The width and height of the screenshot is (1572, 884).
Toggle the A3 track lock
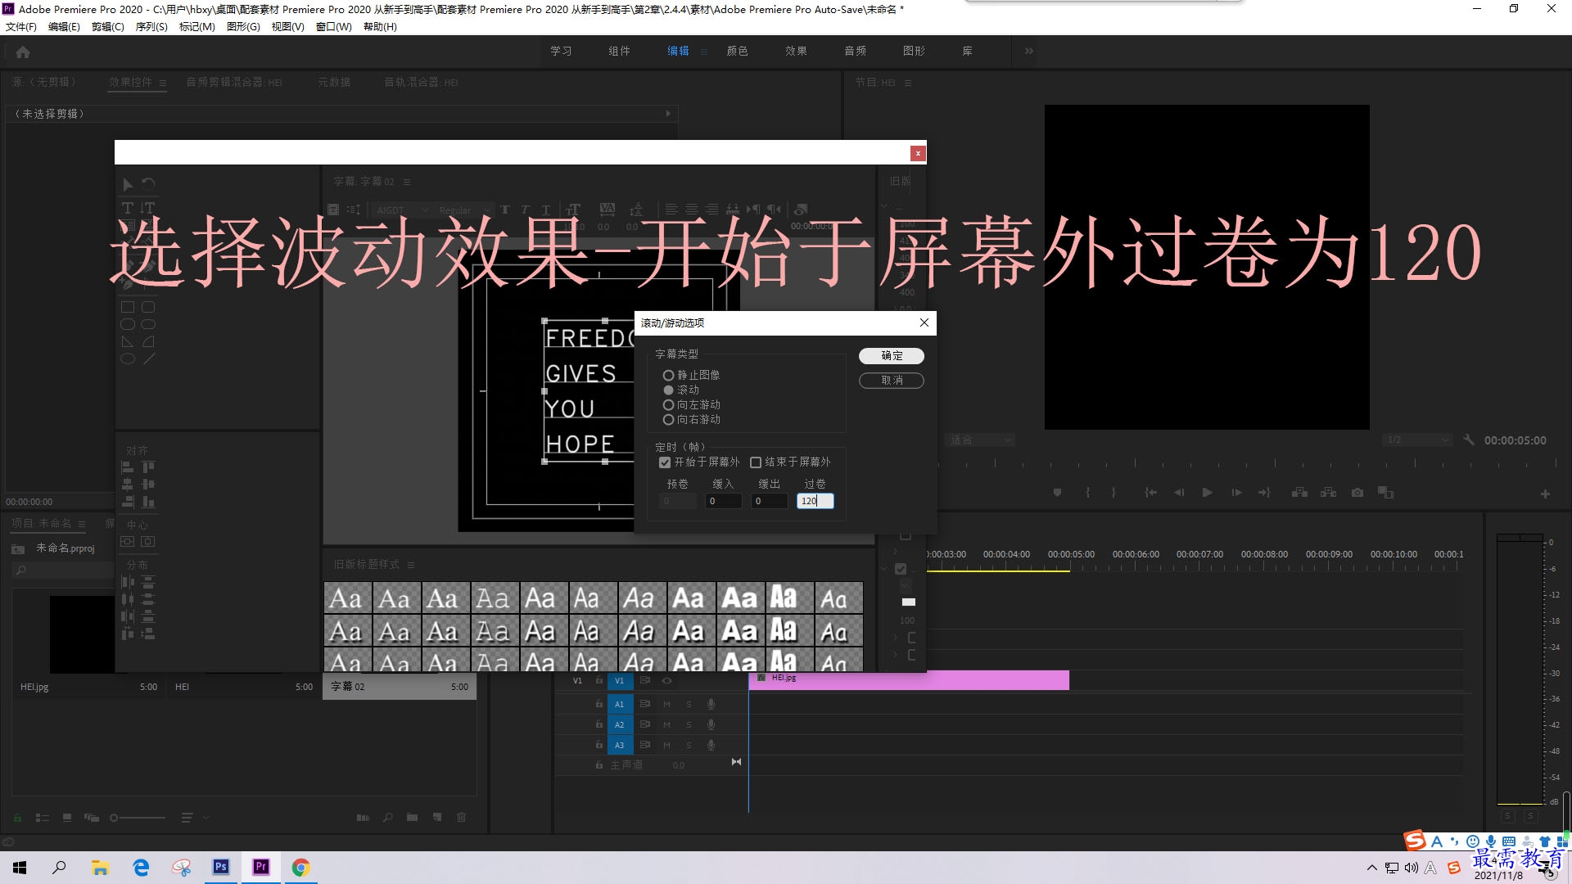point(599,745)
